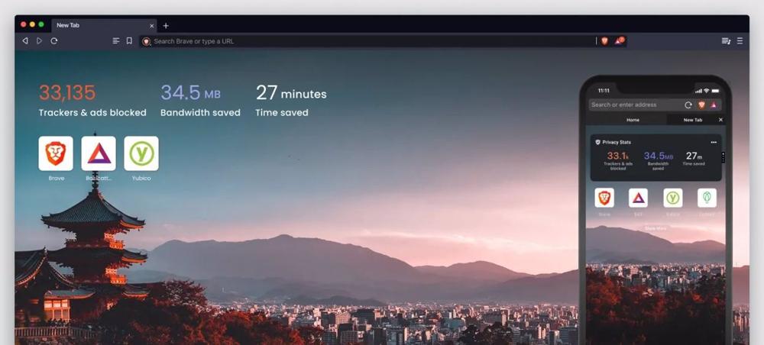Open the Basic Attention Token site tile
764x345 pixels.
coord(99,153)
